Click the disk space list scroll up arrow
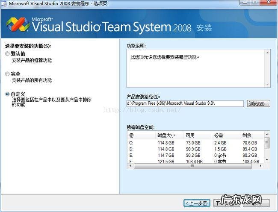 [267, 134]
